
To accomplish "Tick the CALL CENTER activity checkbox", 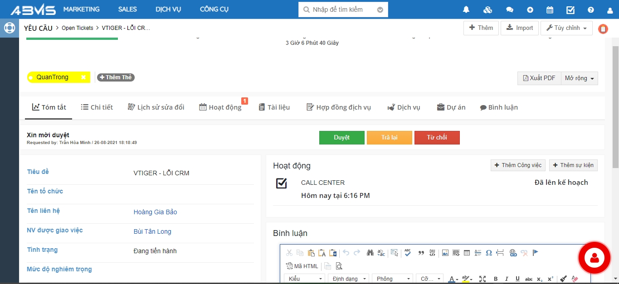I will [282, 183].
